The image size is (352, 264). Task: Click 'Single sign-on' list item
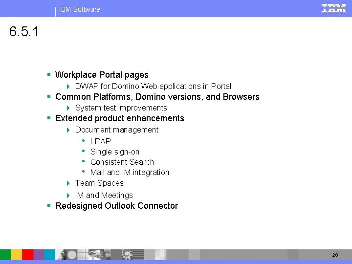(x=115, y=152)
